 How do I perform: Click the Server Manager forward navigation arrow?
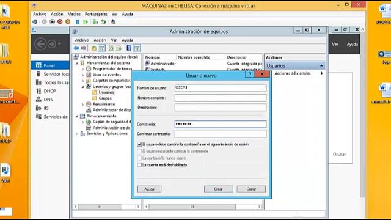(52, 44)
